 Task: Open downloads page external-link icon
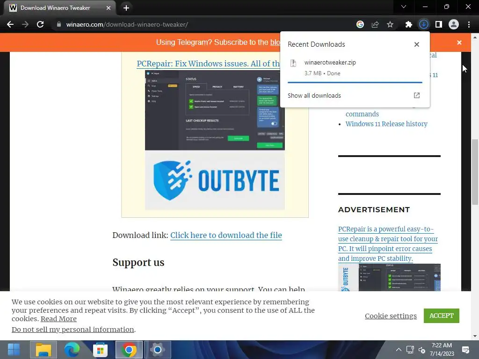coord(417,95)
